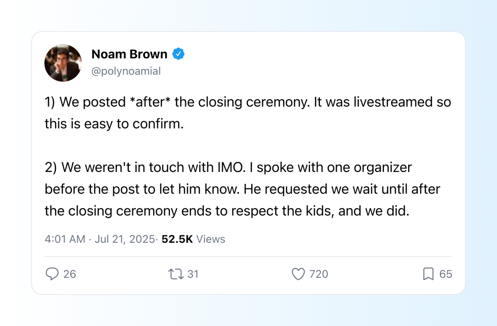The image size is (497, 326).
Task: Click the reply speech bubble icon
Action: point(52,274)
